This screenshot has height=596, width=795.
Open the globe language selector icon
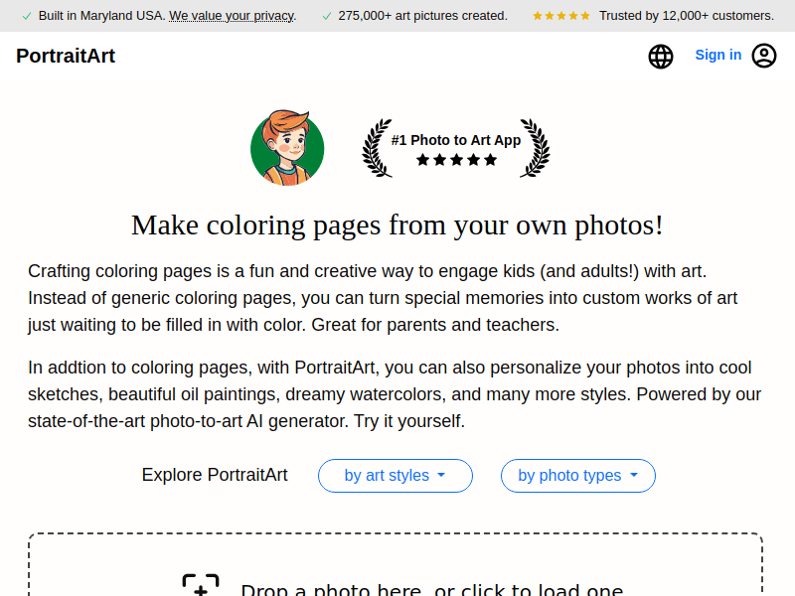[x=661, y=57]
